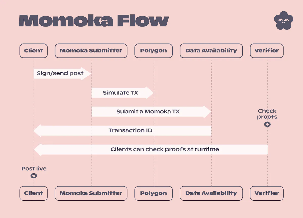The width and height of the screenshot is (303, 218).
Task: Click the bottom Client box
Action: [x=34, y=193]
